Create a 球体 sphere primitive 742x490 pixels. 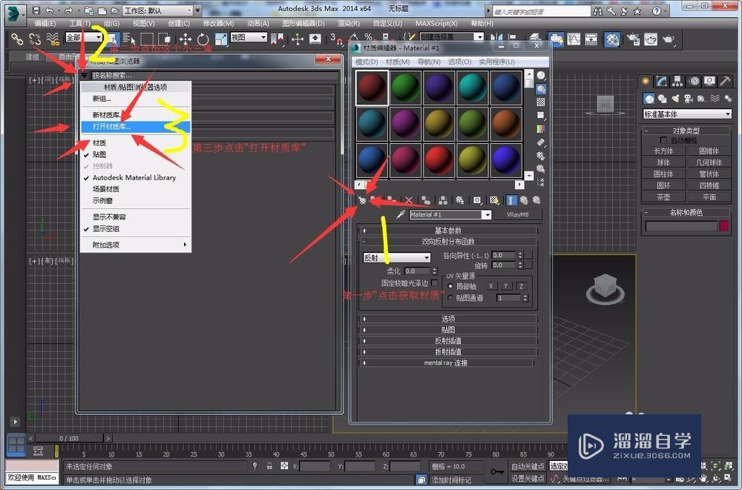pyautogui.click(x=663, y=162)
